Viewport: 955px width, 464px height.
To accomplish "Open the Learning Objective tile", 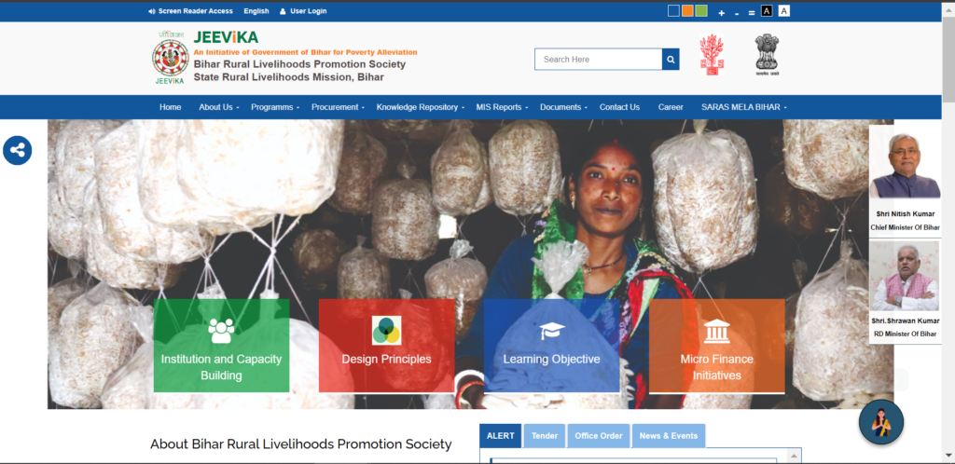I will [551, 346].
